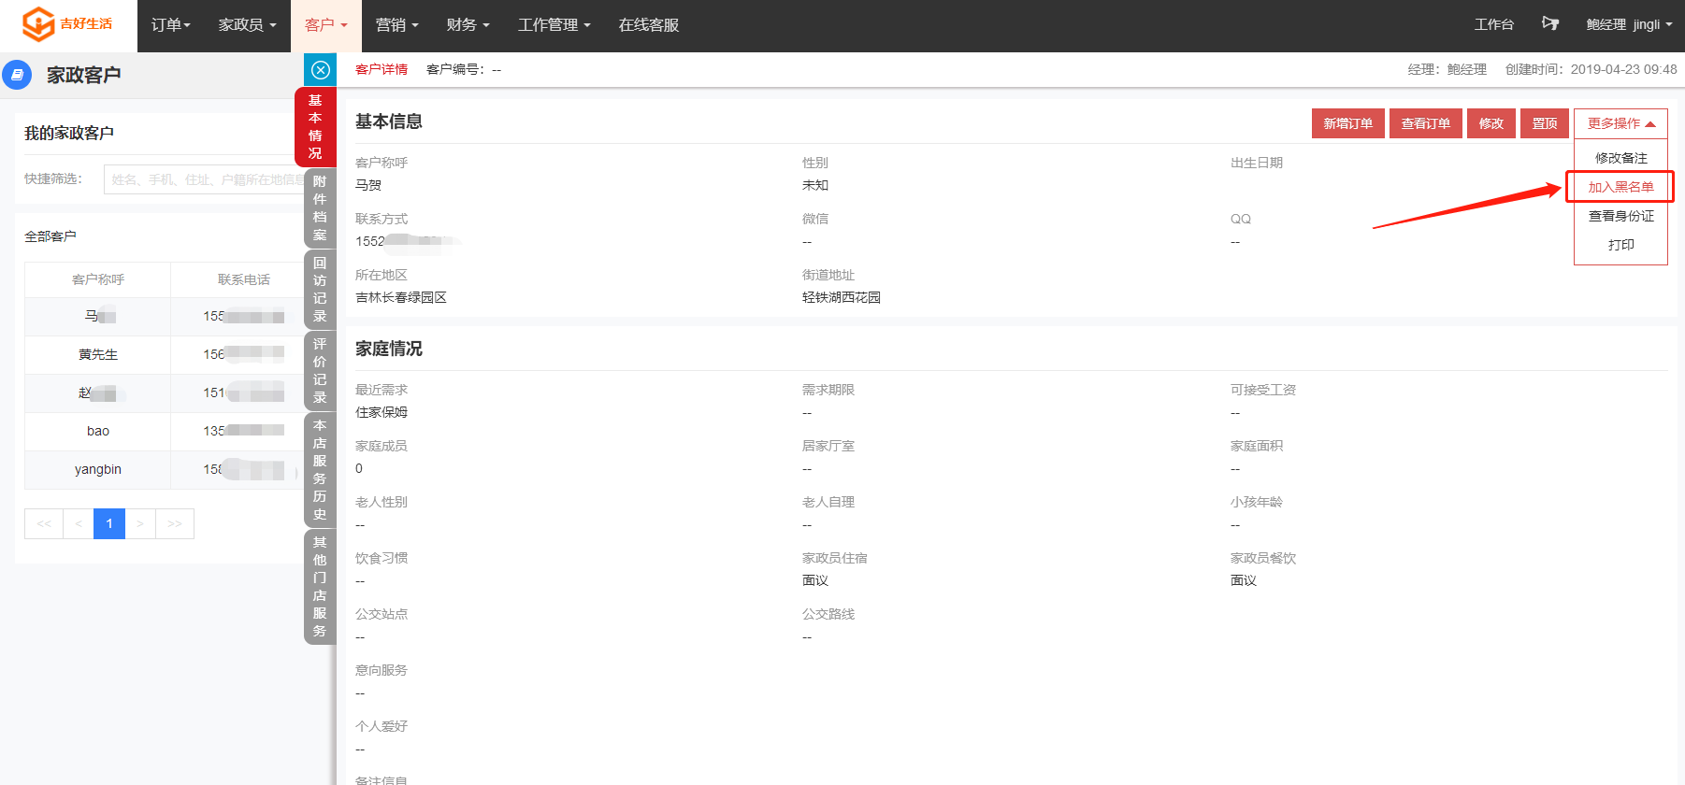Click the address value 轻铁湖西花园
1685x785 pixels.
point(842,297)
